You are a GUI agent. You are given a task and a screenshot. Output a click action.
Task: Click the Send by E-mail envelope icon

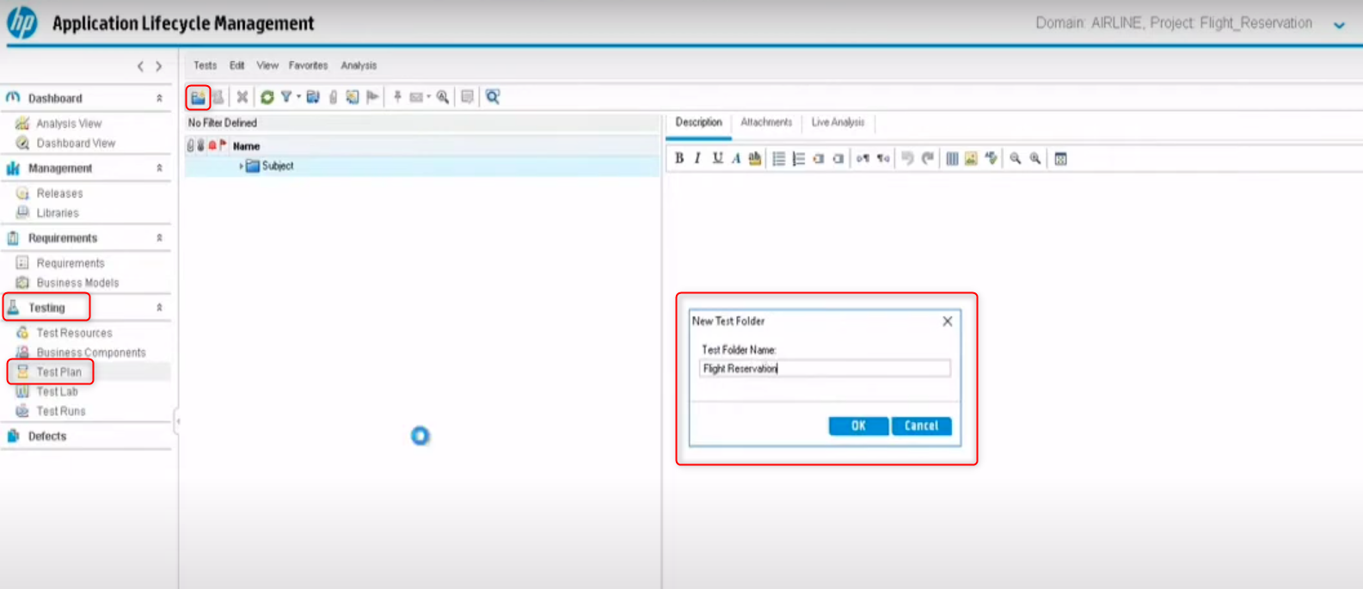click(416, 97)
